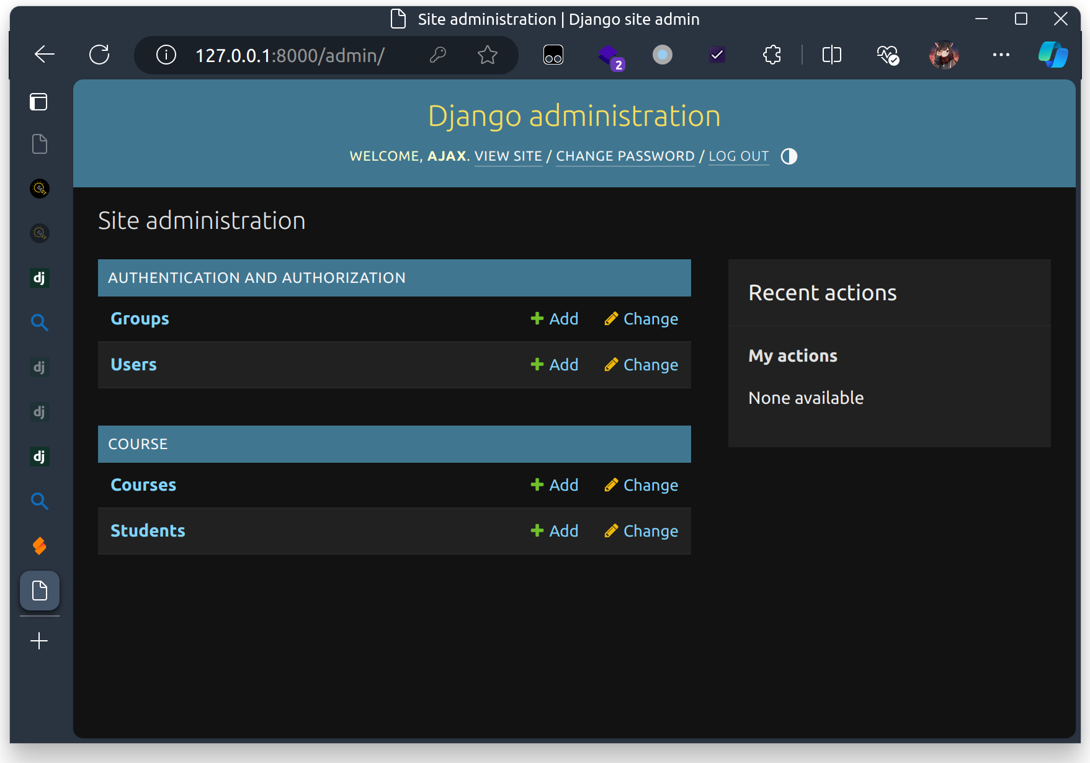Select the Site administration heading text

point(202,221)
